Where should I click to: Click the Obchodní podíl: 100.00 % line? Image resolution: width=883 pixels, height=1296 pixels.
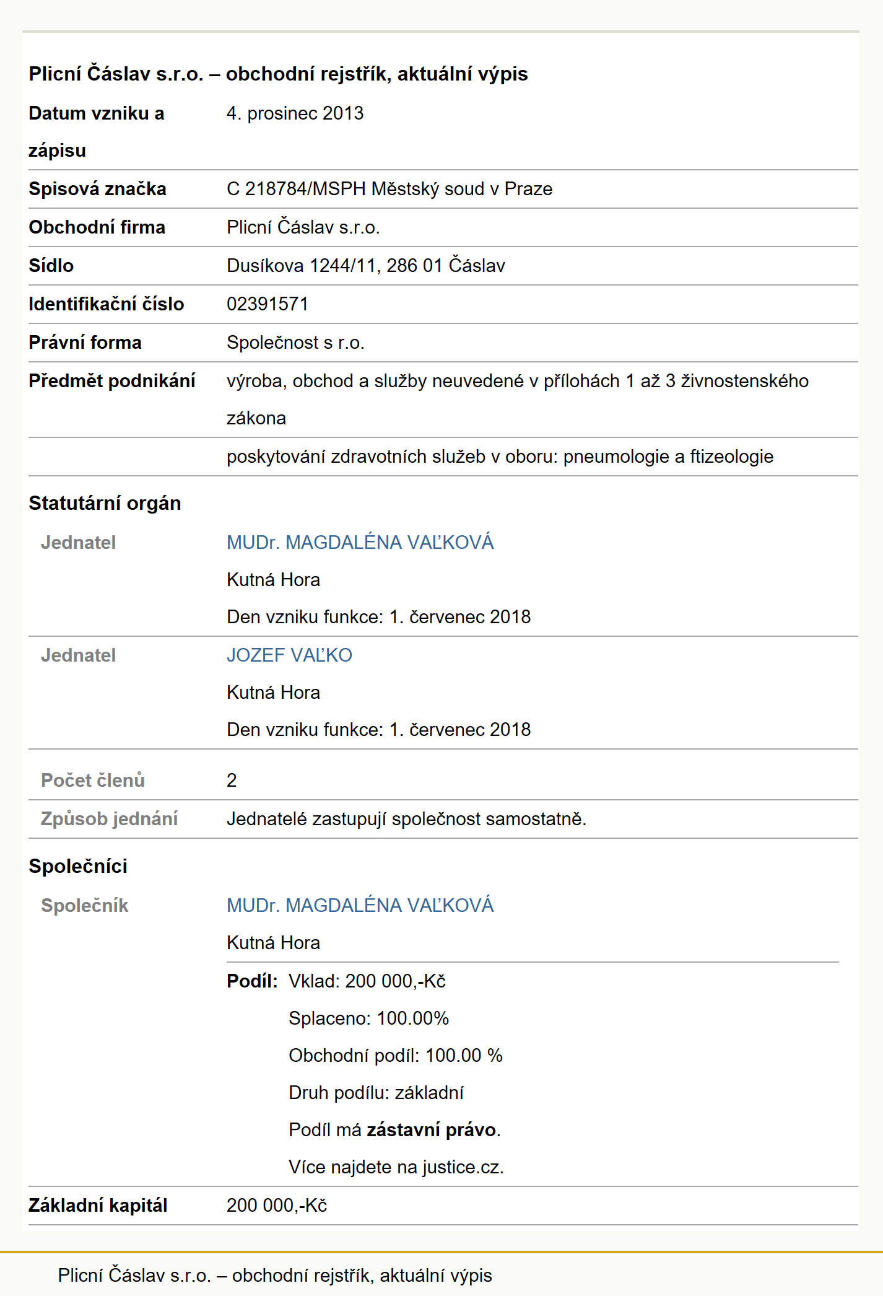point(396,1056)
